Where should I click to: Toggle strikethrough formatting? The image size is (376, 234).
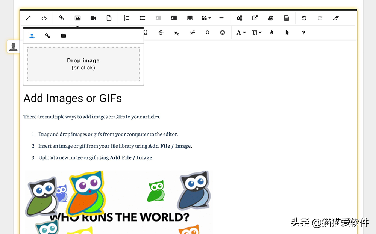(x=161, y=33)
